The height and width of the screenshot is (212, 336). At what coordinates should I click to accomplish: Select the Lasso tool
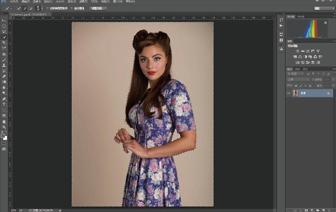point(4,31)
